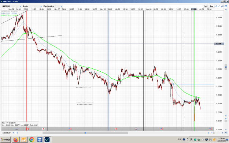Click the Sell button
The width and height of the screenshot is (229, 143).
(x=206, y=6)
